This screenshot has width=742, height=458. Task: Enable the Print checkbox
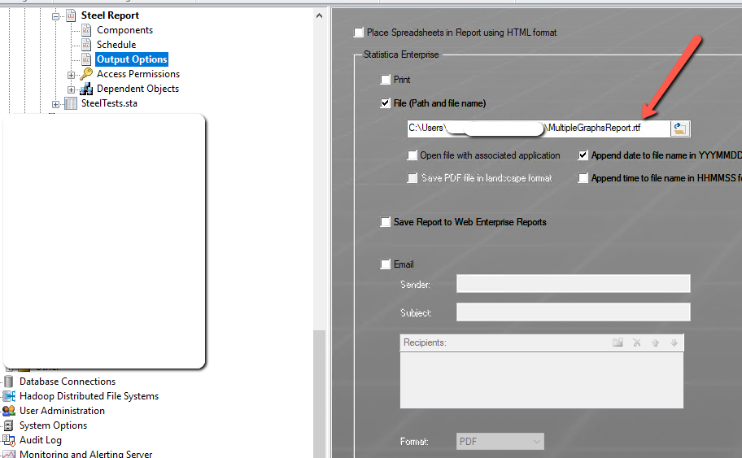pyautogui.click(x=386, y=80)
